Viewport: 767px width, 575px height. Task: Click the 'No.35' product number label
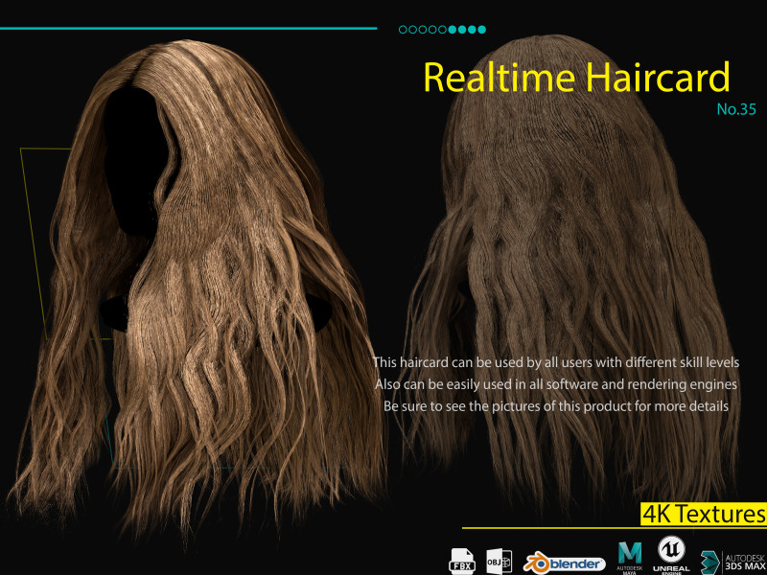tap(736, 109)
